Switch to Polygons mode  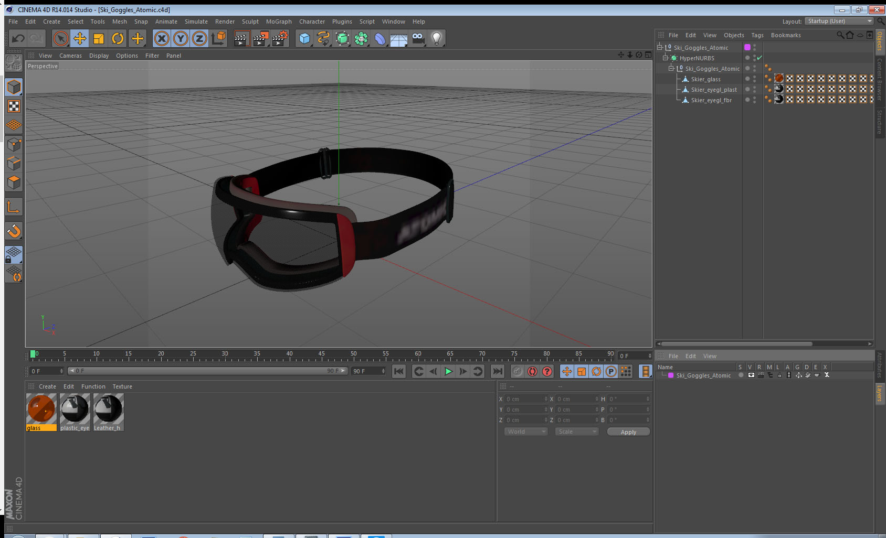pyautogui.click(x=14, y=182)
